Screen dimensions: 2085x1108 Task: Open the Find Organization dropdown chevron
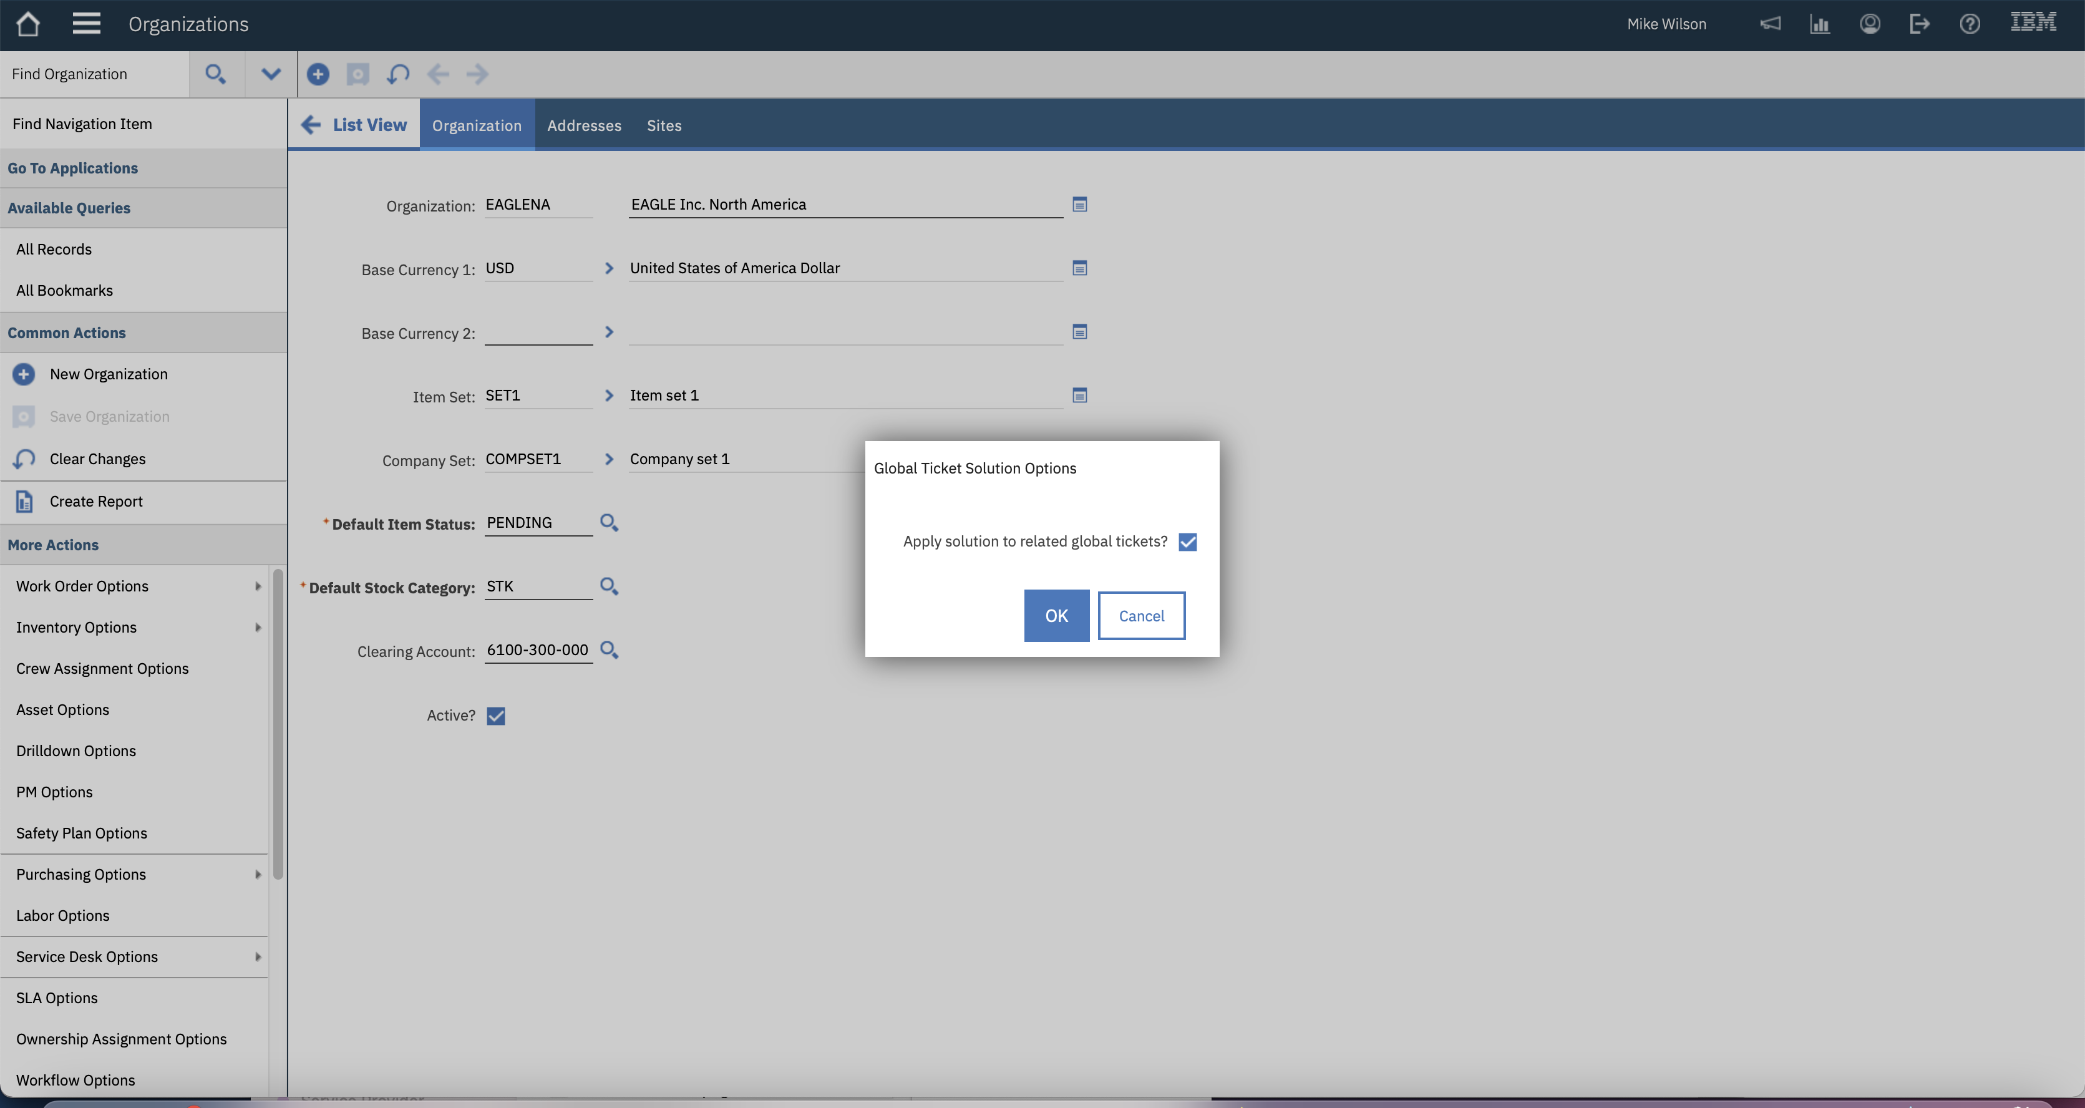[270, 74]
